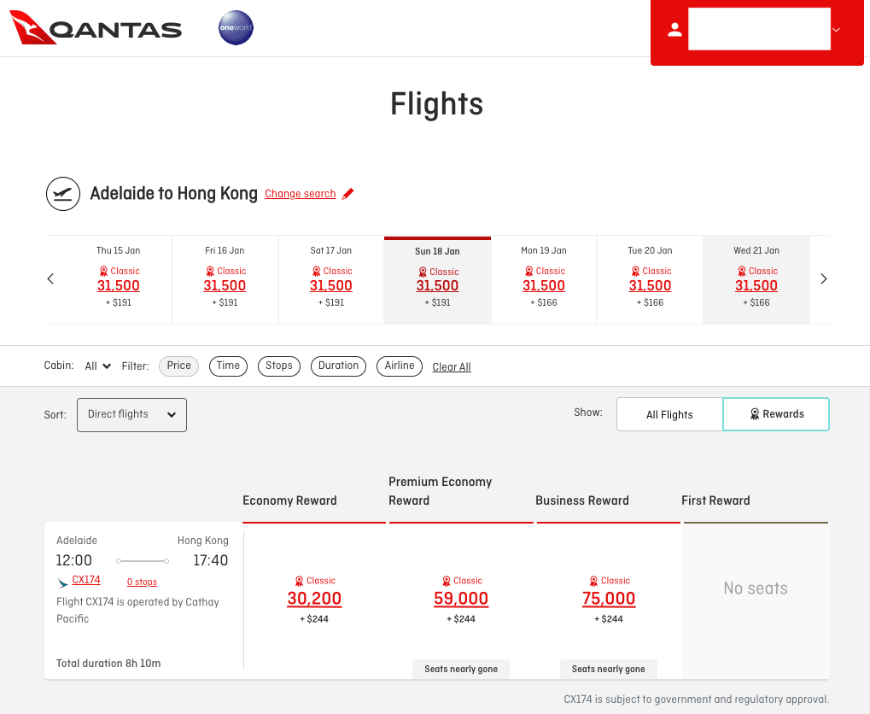
Task: Click the 12:00 departure time
Action: [73, 560]
